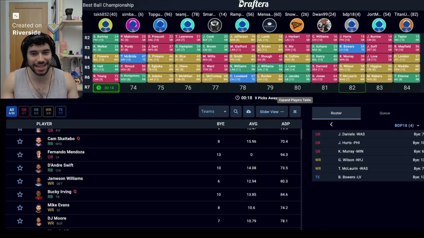Viewport: 424px width, 238px height.
Task: Click the DJ Moore player name
Action: pyautogui.click(x=57, y=218)
